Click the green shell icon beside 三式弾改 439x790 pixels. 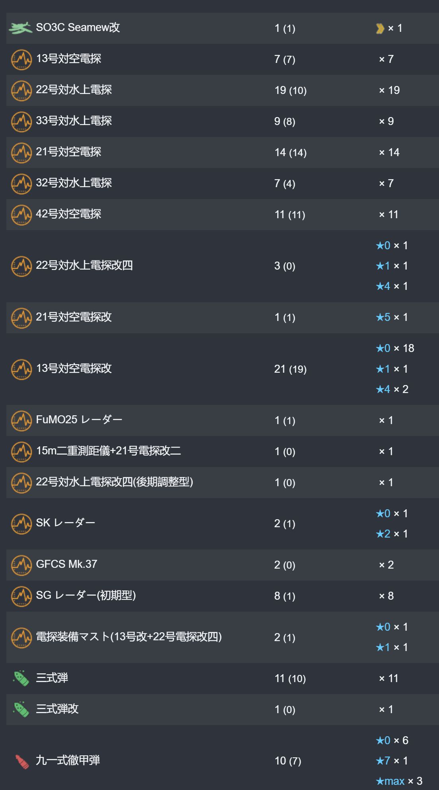tap(21, 709)
